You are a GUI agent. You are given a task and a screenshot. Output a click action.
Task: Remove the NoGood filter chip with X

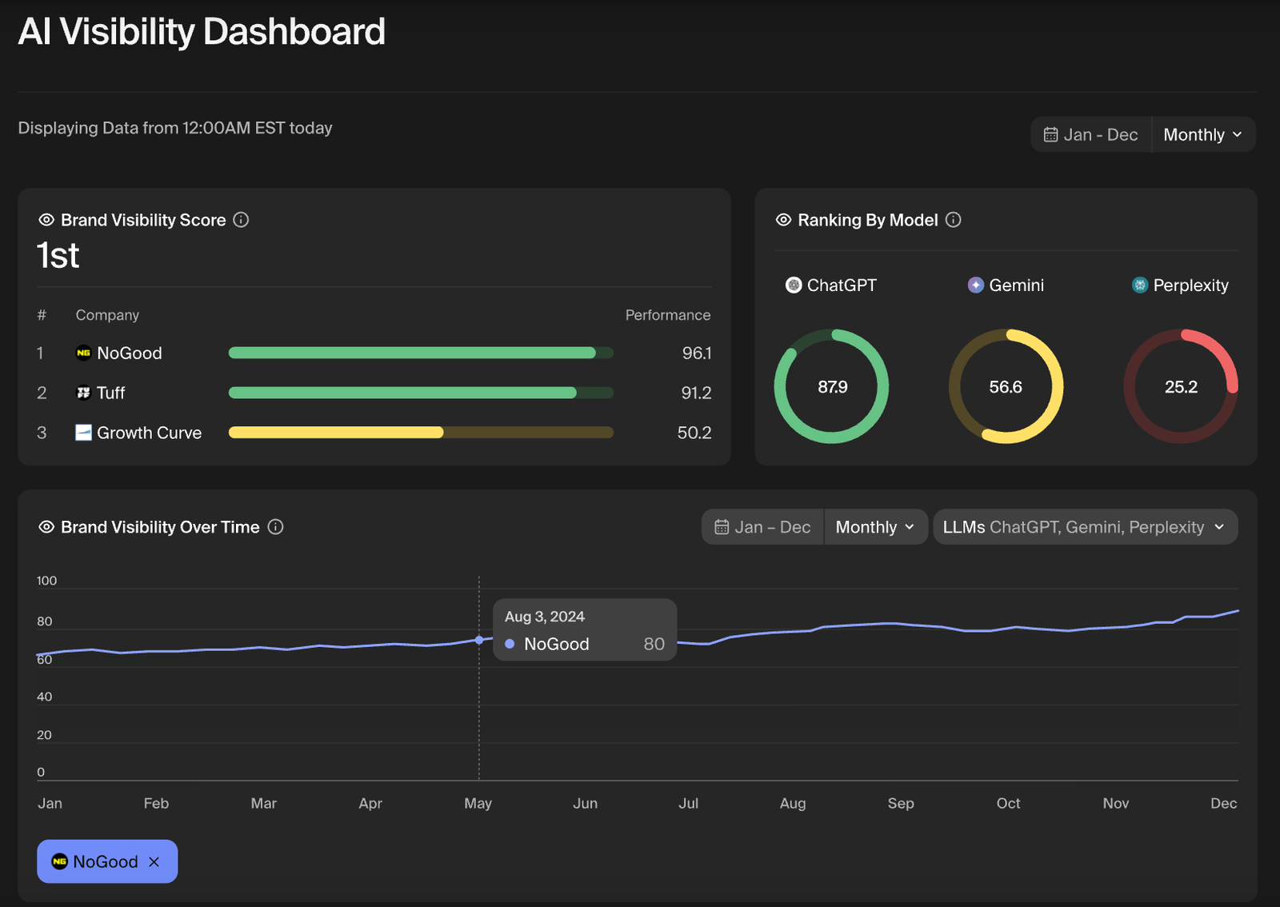(x=154, y=862)
